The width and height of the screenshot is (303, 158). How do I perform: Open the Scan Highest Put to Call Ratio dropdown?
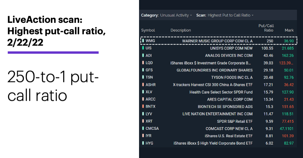click(x=230, y=15)
